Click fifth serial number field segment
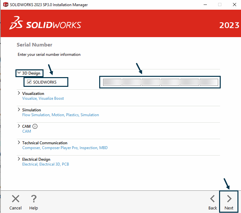The height and width of the screenshot is (213, 241). pyautogui.click(x=189, y=82)
